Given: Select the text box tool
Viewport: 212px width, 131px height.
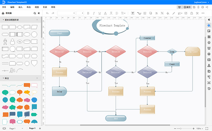Looking at the screenshot, I should pos(132,13).
